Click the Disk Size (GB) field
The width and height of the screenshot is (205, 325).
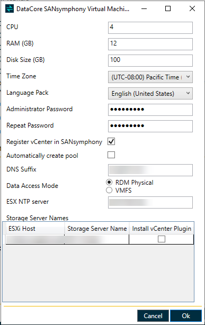point(150,60)
